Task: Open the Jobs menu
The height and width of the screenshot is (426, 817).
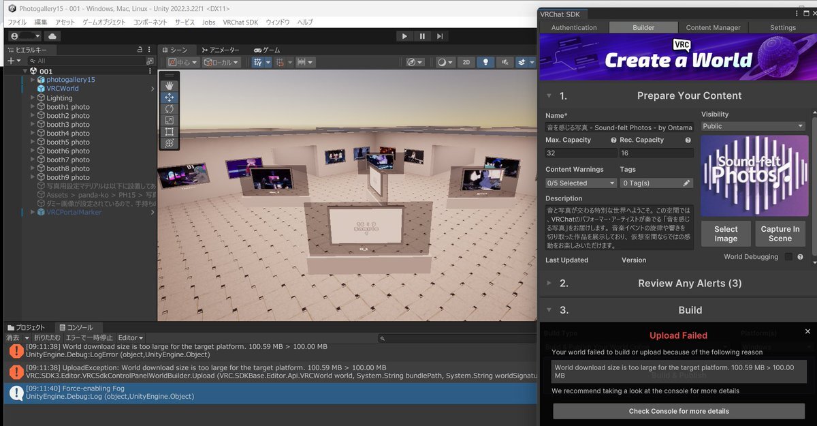Action: [x=208, y=22]
